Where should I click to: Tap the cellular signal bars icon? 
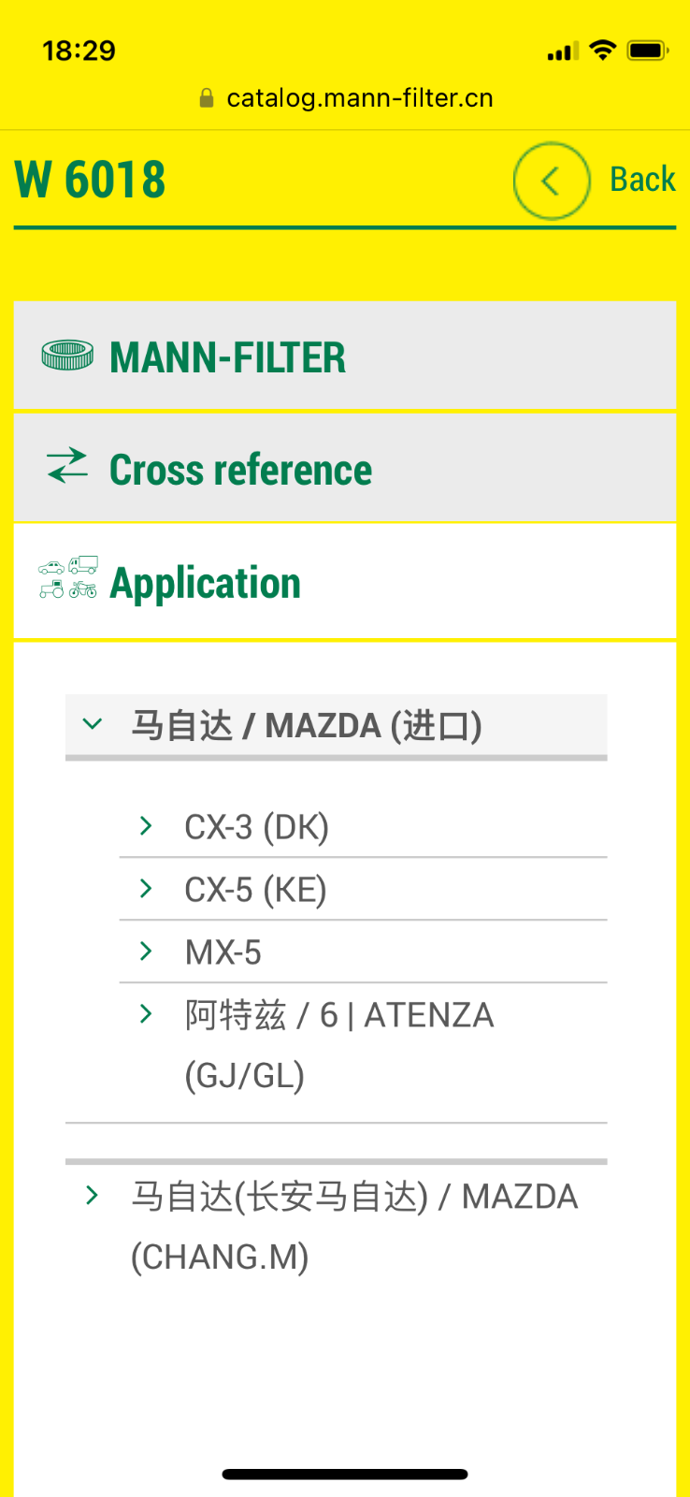point(563,51)
